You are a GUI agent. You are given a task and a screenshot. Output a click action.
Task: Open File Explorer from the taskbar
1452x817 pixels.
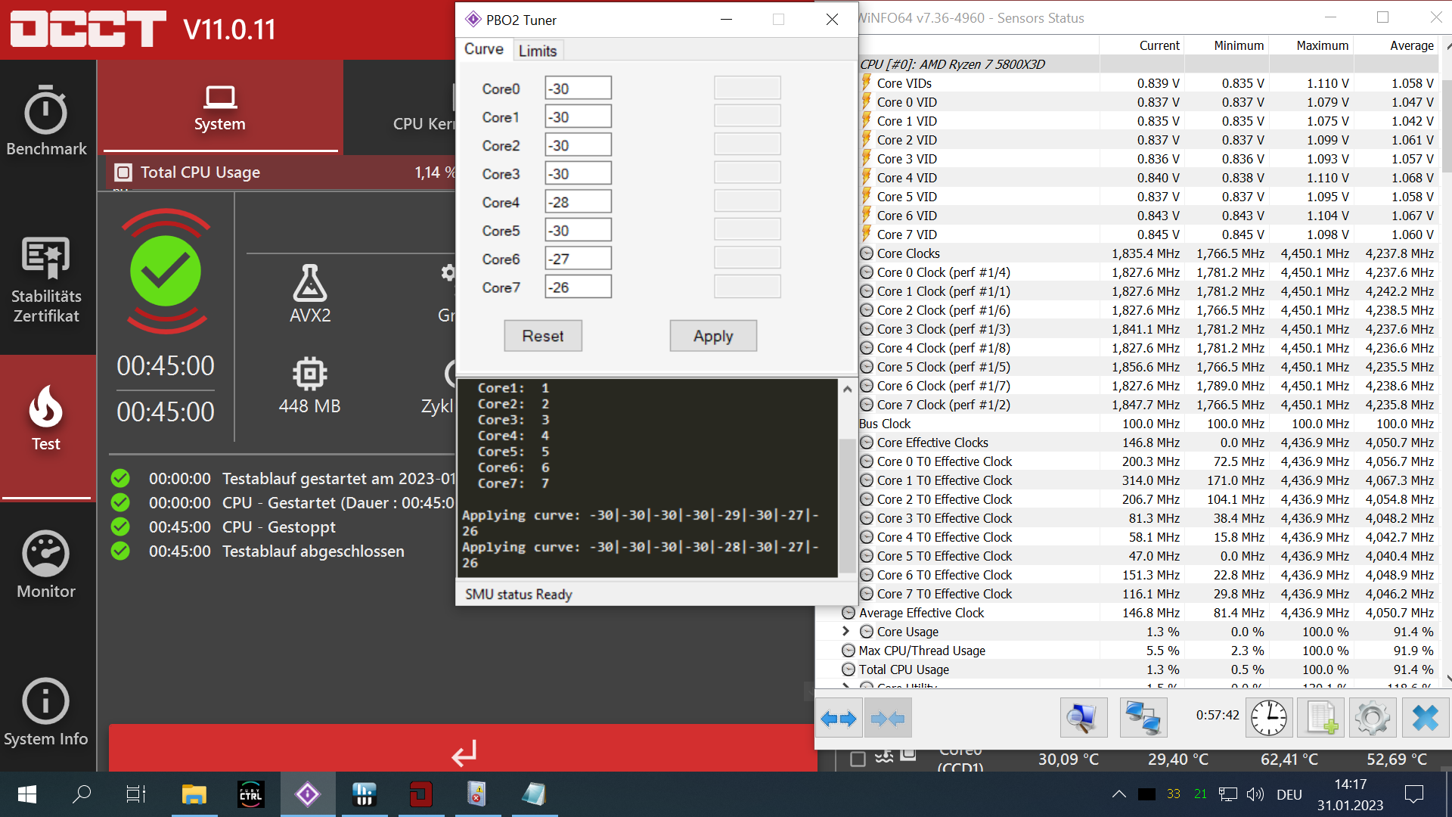194,794
